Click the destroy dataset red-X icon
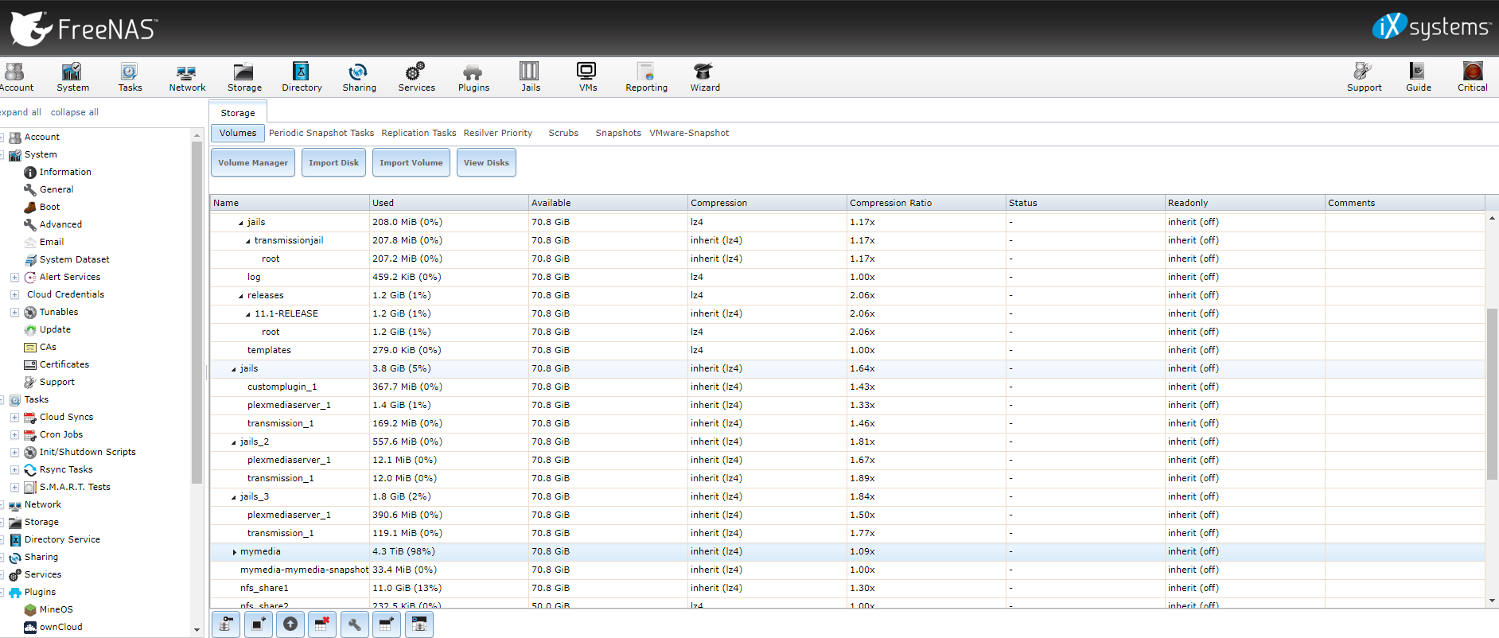The image size is (1499, 638). pos(322,624)
